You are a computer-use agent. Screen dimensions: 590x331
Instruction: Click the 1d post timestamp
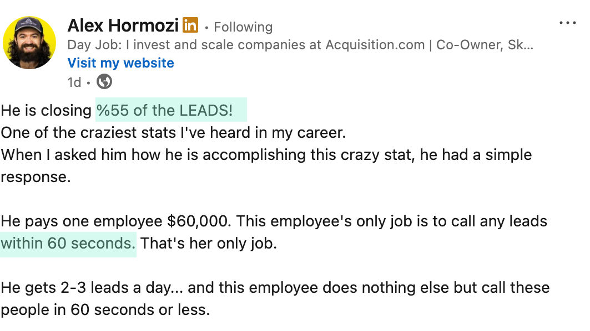tap(74, 82)
